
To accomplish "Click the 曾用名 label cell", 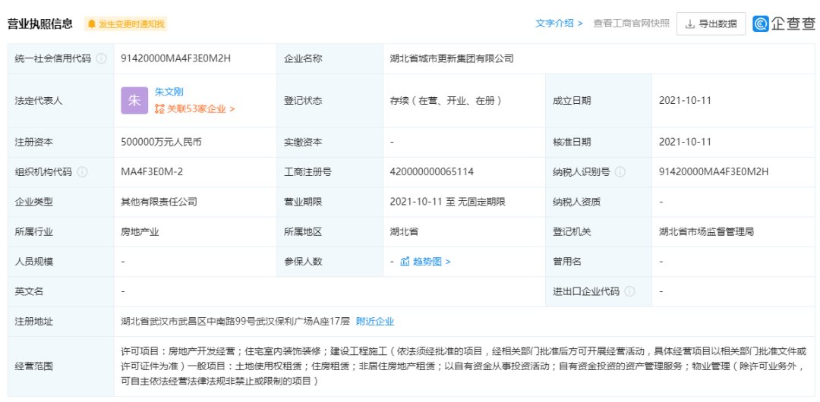I will click(x=599, y=262).
